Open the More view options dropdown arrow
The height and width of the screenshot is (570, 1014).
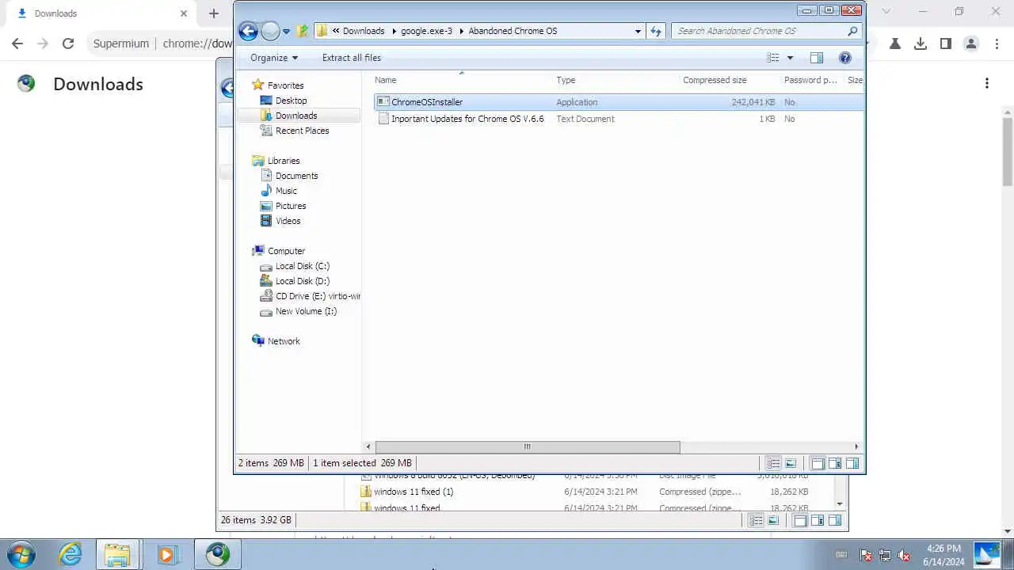(x=790, y=58)
